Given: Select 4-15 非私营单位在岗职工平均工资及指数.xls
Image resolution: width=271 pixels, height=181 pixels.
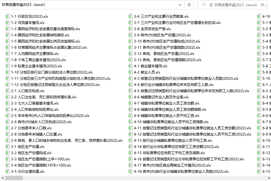Looking at the screenshot, I should click(x=169, y=153).
